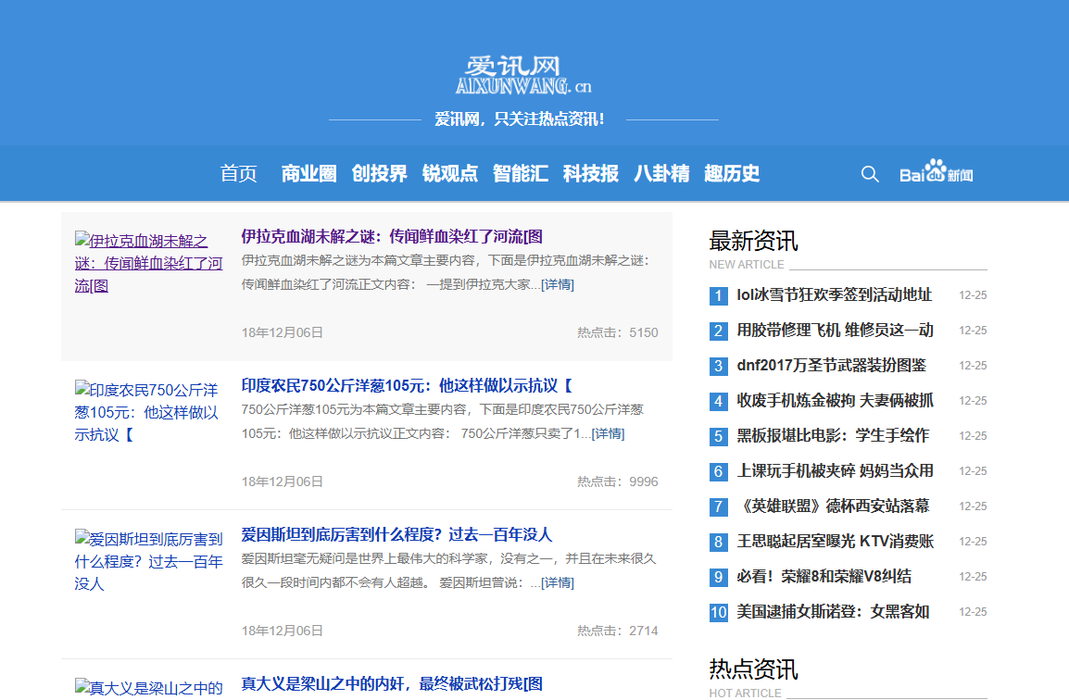This screenshot has height=700, width=1069.
Task: Open the 商业圈 navigation section
Action: coord(308,173)
